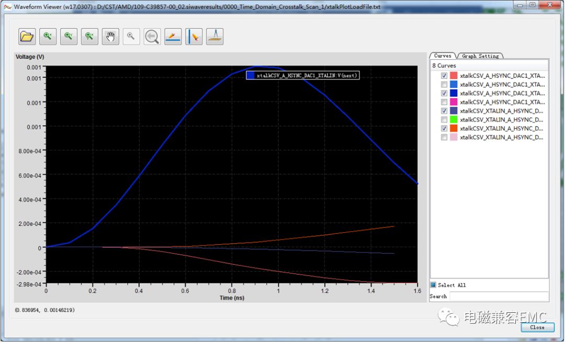Select the zoom Y-axis tool
The width and height of the screenshot is (565, 342).
tap(69, 37)
